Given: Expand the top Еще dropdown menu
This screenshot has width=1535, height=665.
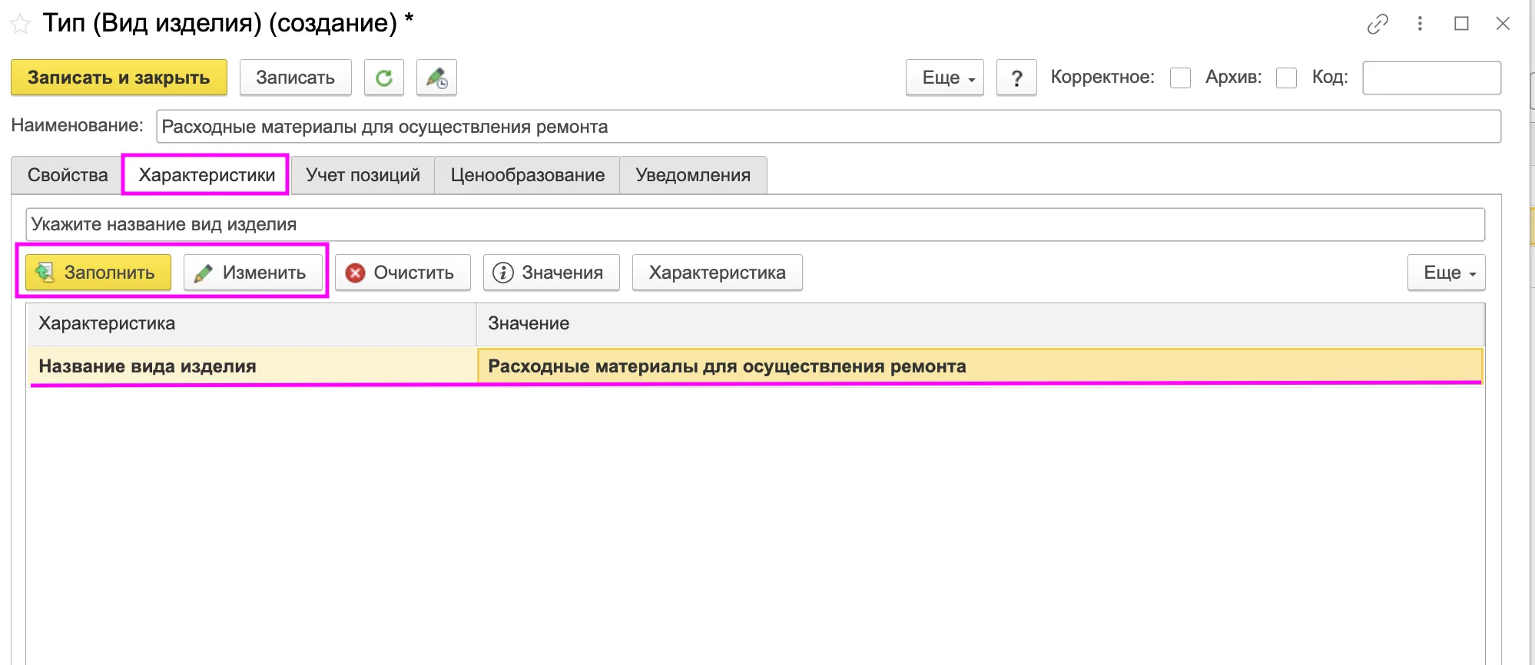Looking at the screenshot, I should [945, 78].
